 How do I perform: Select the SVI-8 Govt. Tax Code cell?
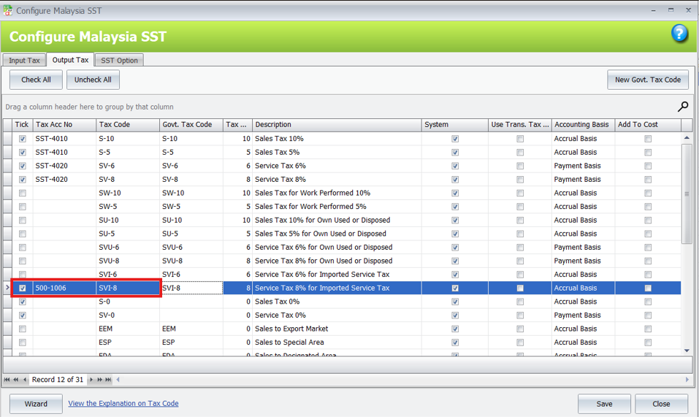click(191, 288)
